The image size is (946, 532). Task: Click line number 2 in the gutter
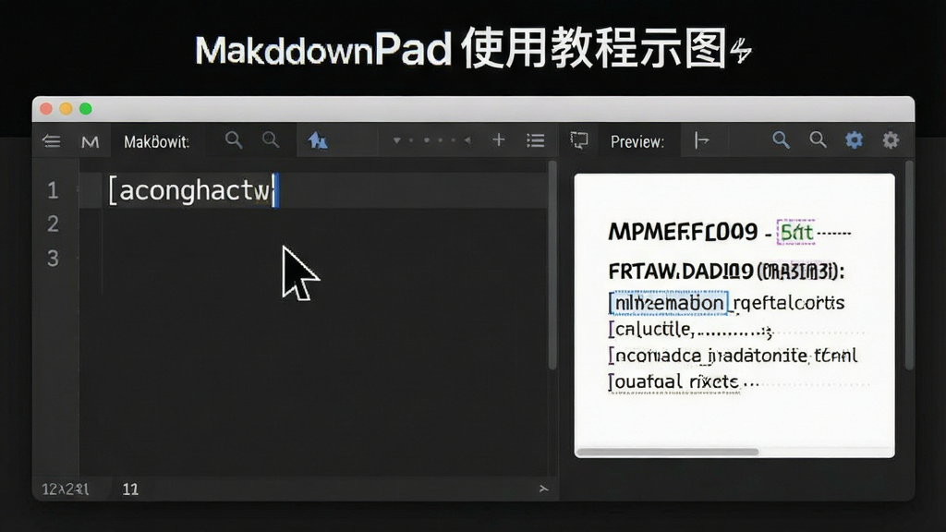(x=53, y=224)
